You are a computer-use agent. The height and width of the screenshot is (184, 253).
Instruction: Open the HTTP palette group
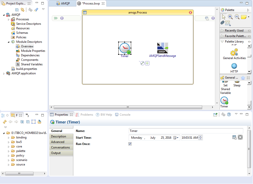pyautogui.click(x=234, y=68)
